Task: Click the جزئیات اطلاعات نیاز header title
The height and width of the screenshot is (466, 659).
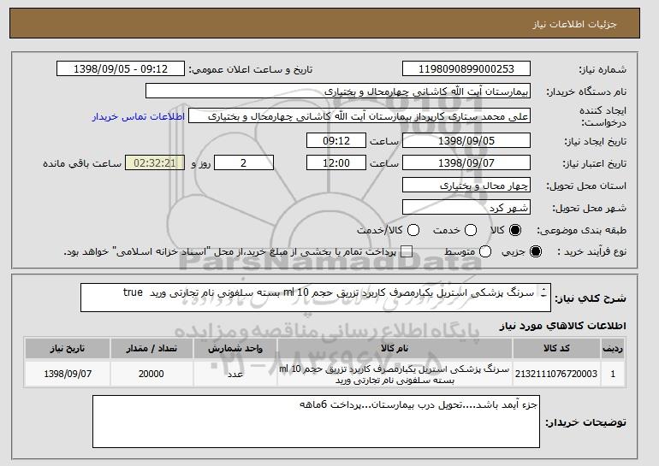Action: [574, 24]
